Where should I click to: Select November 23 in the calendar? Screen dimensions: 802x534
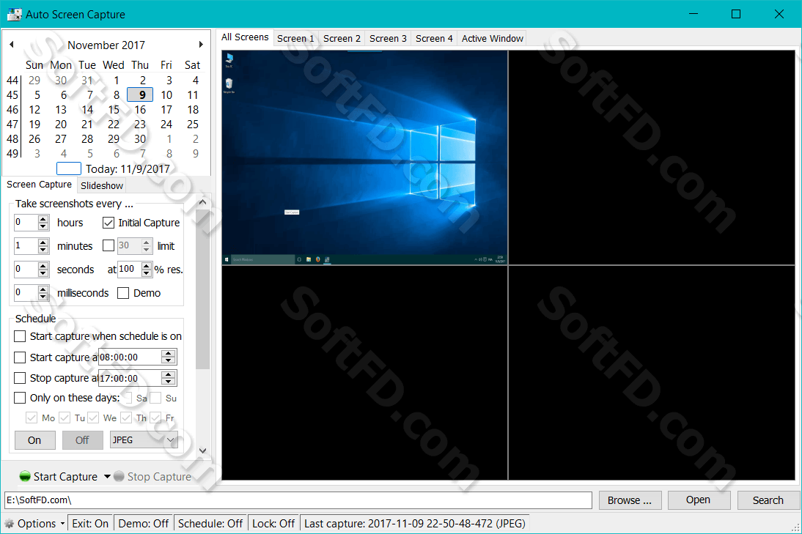(x=140, y=125)
